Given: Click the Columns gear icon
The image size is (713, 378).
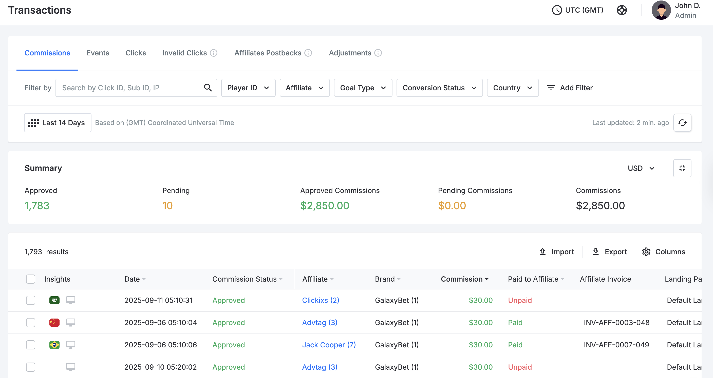Looking at the screenshot, I should 646,252.
